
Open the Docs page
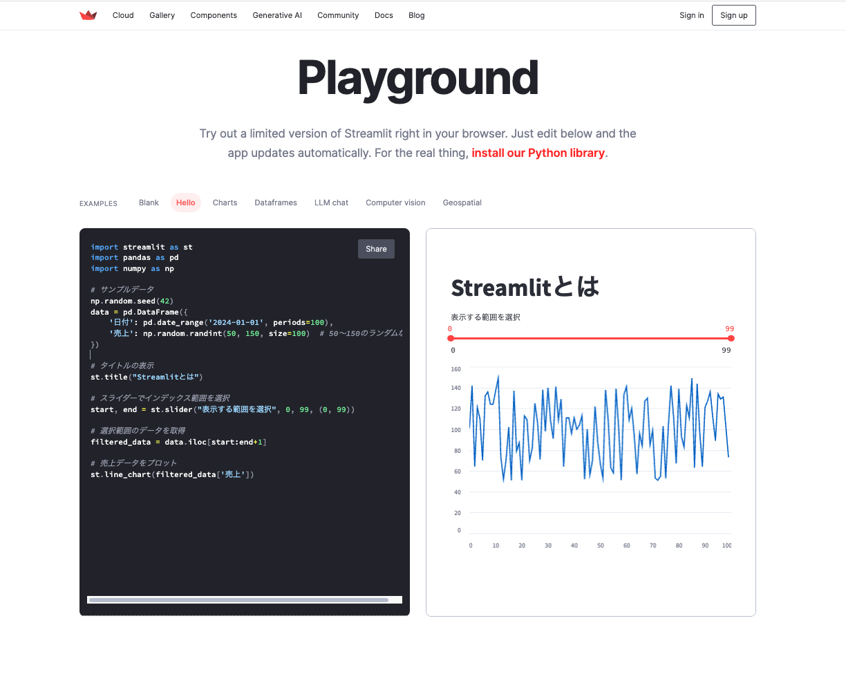pyautogui.click(x=384, y=15)
